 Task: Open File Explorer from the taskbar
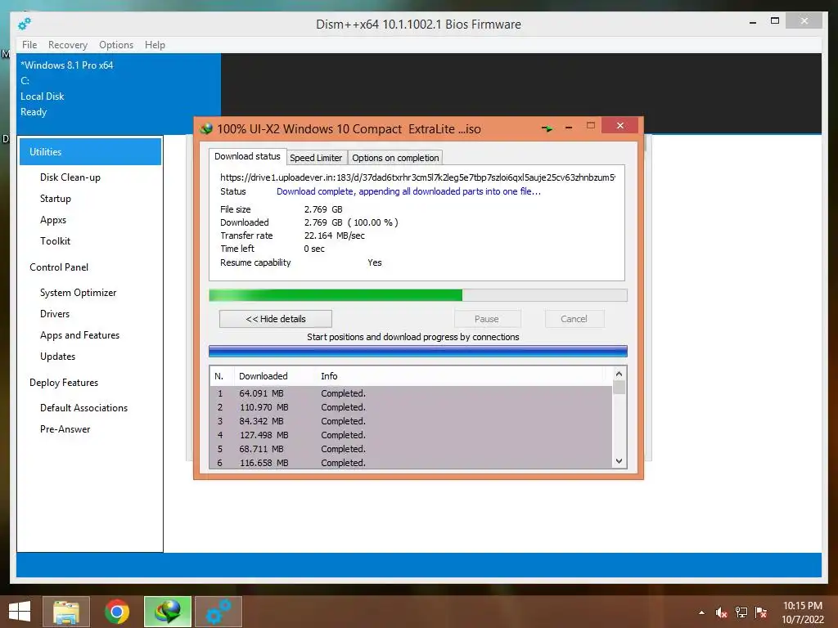pos(66,612)
